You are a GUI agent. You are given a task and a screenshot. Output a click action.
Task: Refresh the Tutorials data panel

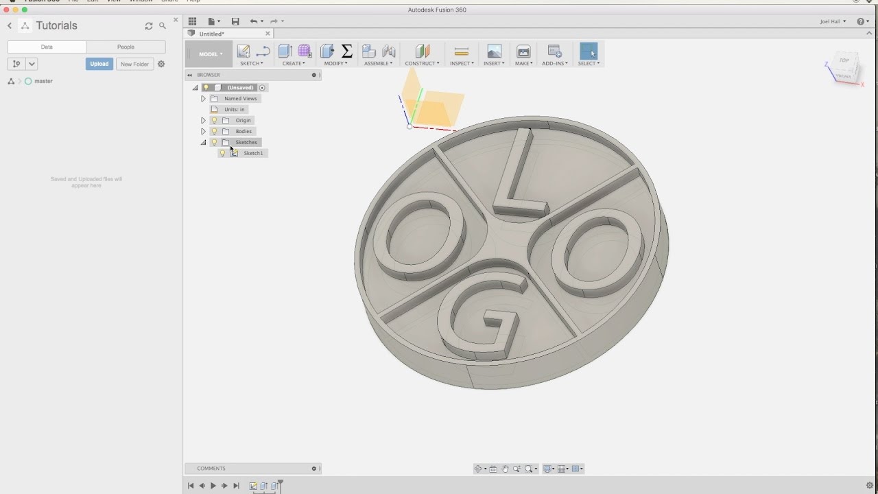coord(149,25)
